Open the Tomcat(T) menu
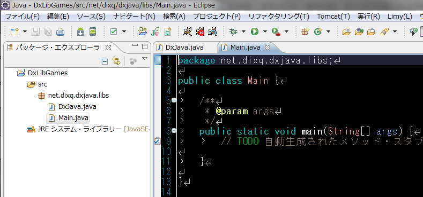This screenshot has height=197, width=423. tap(333, 17)
